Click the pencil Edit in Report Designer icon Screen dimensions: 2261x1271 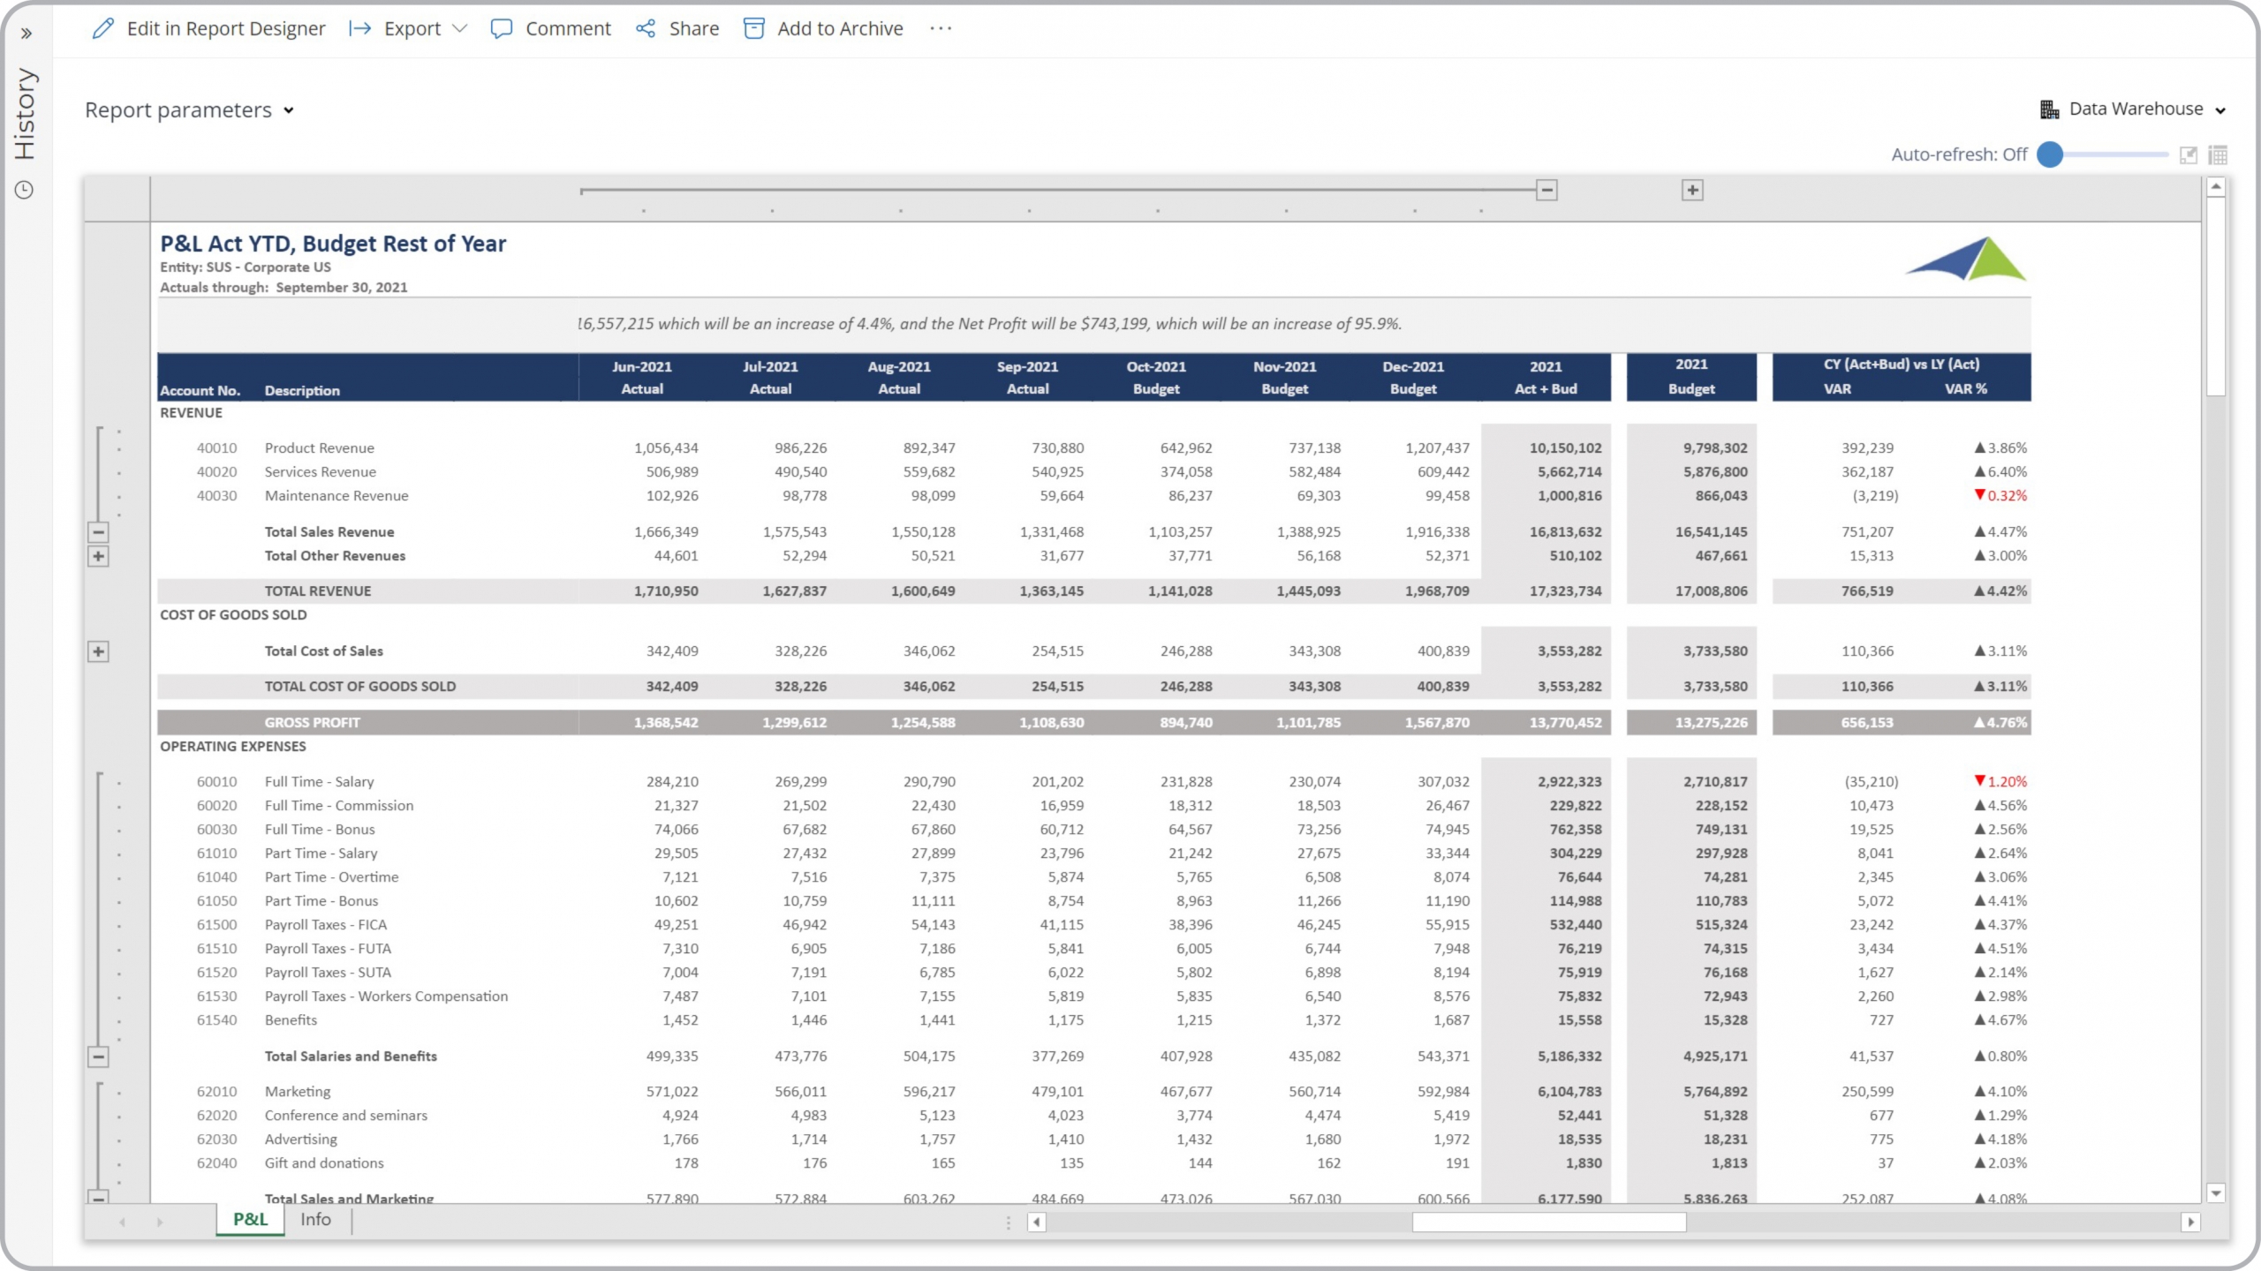pos(103,28)
